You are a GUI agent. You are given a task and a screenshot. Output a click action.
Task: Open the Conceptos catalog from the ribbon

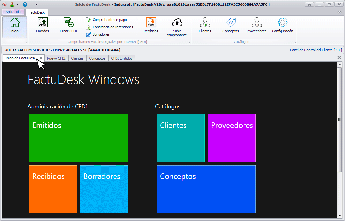click(x=231, y=25)
